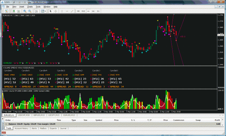Switch timeframe to H4
The height and width of the screenshot is (136, 226).
click(x=93, y=11)
